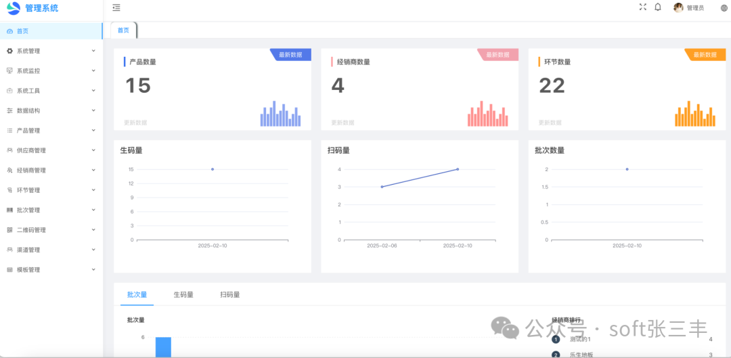
Task: Expand the 产品管理 submenu arrow
Action: pyautogui.click(x=93, y=131)
